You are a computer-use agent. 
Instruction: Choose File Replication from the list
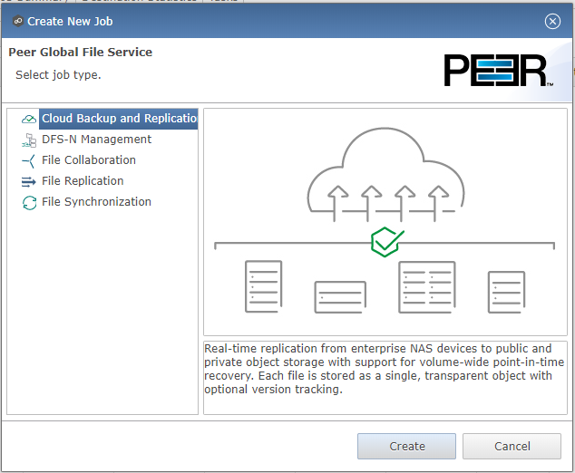point(83,181)
